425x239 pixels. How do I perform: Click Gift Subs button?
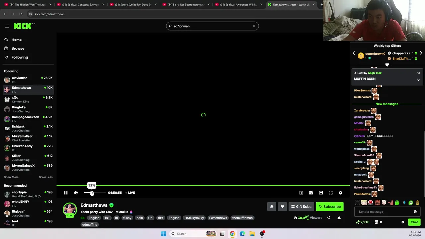[x=301, y=207]
